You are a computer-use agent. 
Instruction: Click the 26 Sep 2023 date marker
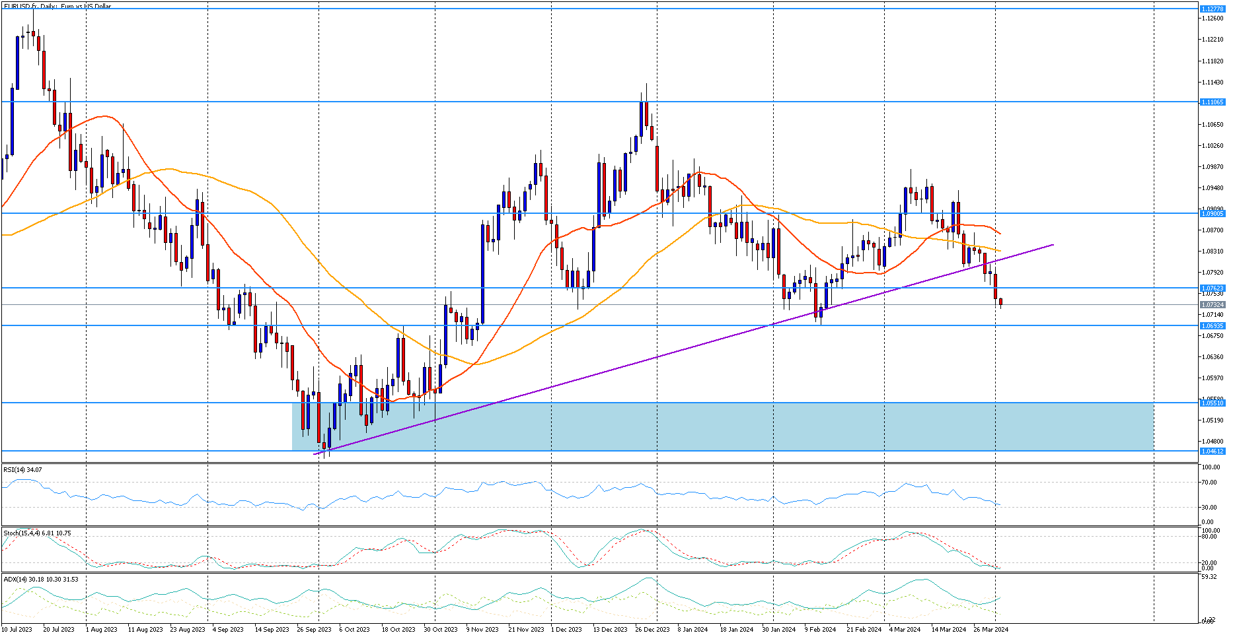click(x=314, y=629)
